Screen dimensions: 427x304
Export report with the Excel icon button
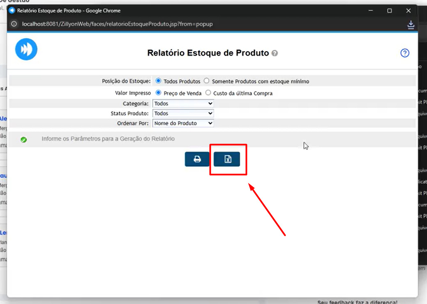point(228,159)
